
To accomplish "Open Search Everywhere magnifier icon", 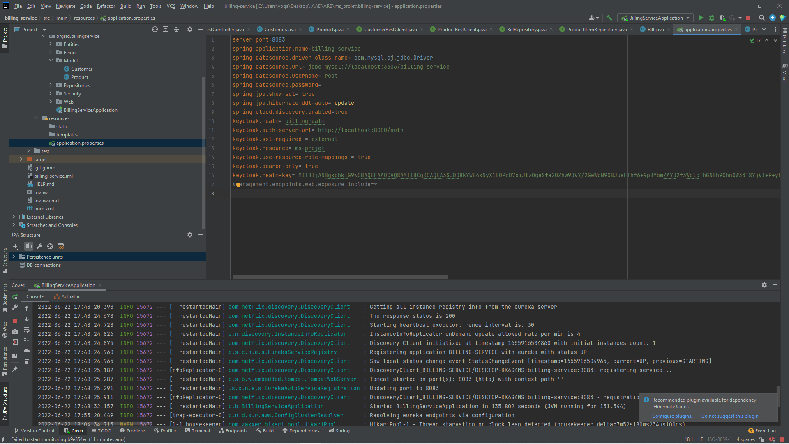I will tap(761, 18).
